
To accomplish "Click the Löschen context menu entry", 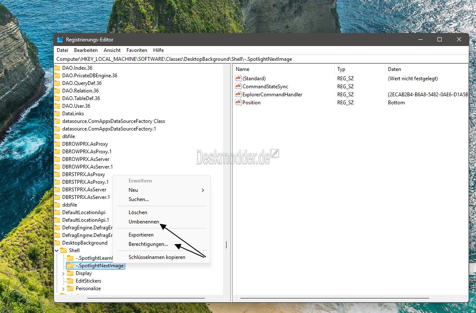I will (138, 212).
